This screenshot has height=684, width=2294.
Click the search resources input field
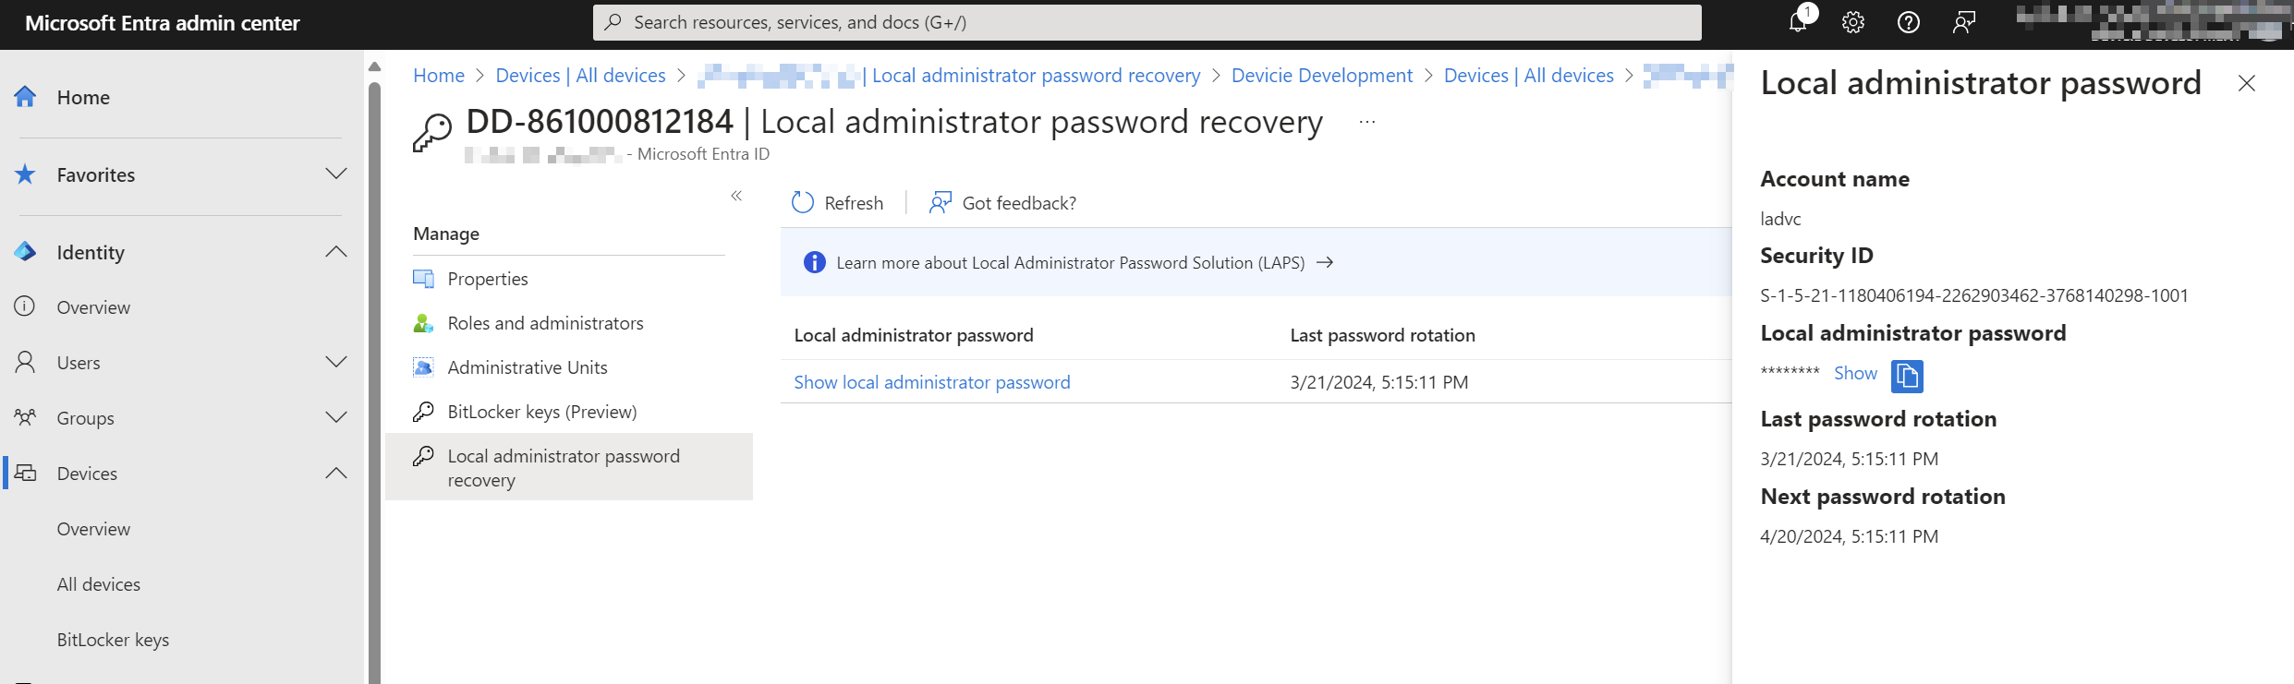click(1146, 23)
